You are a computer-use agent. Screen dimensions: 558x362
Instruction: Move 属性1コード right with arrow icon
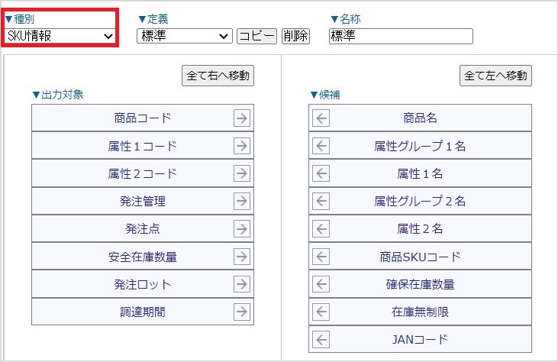click(x=242, y=146)
